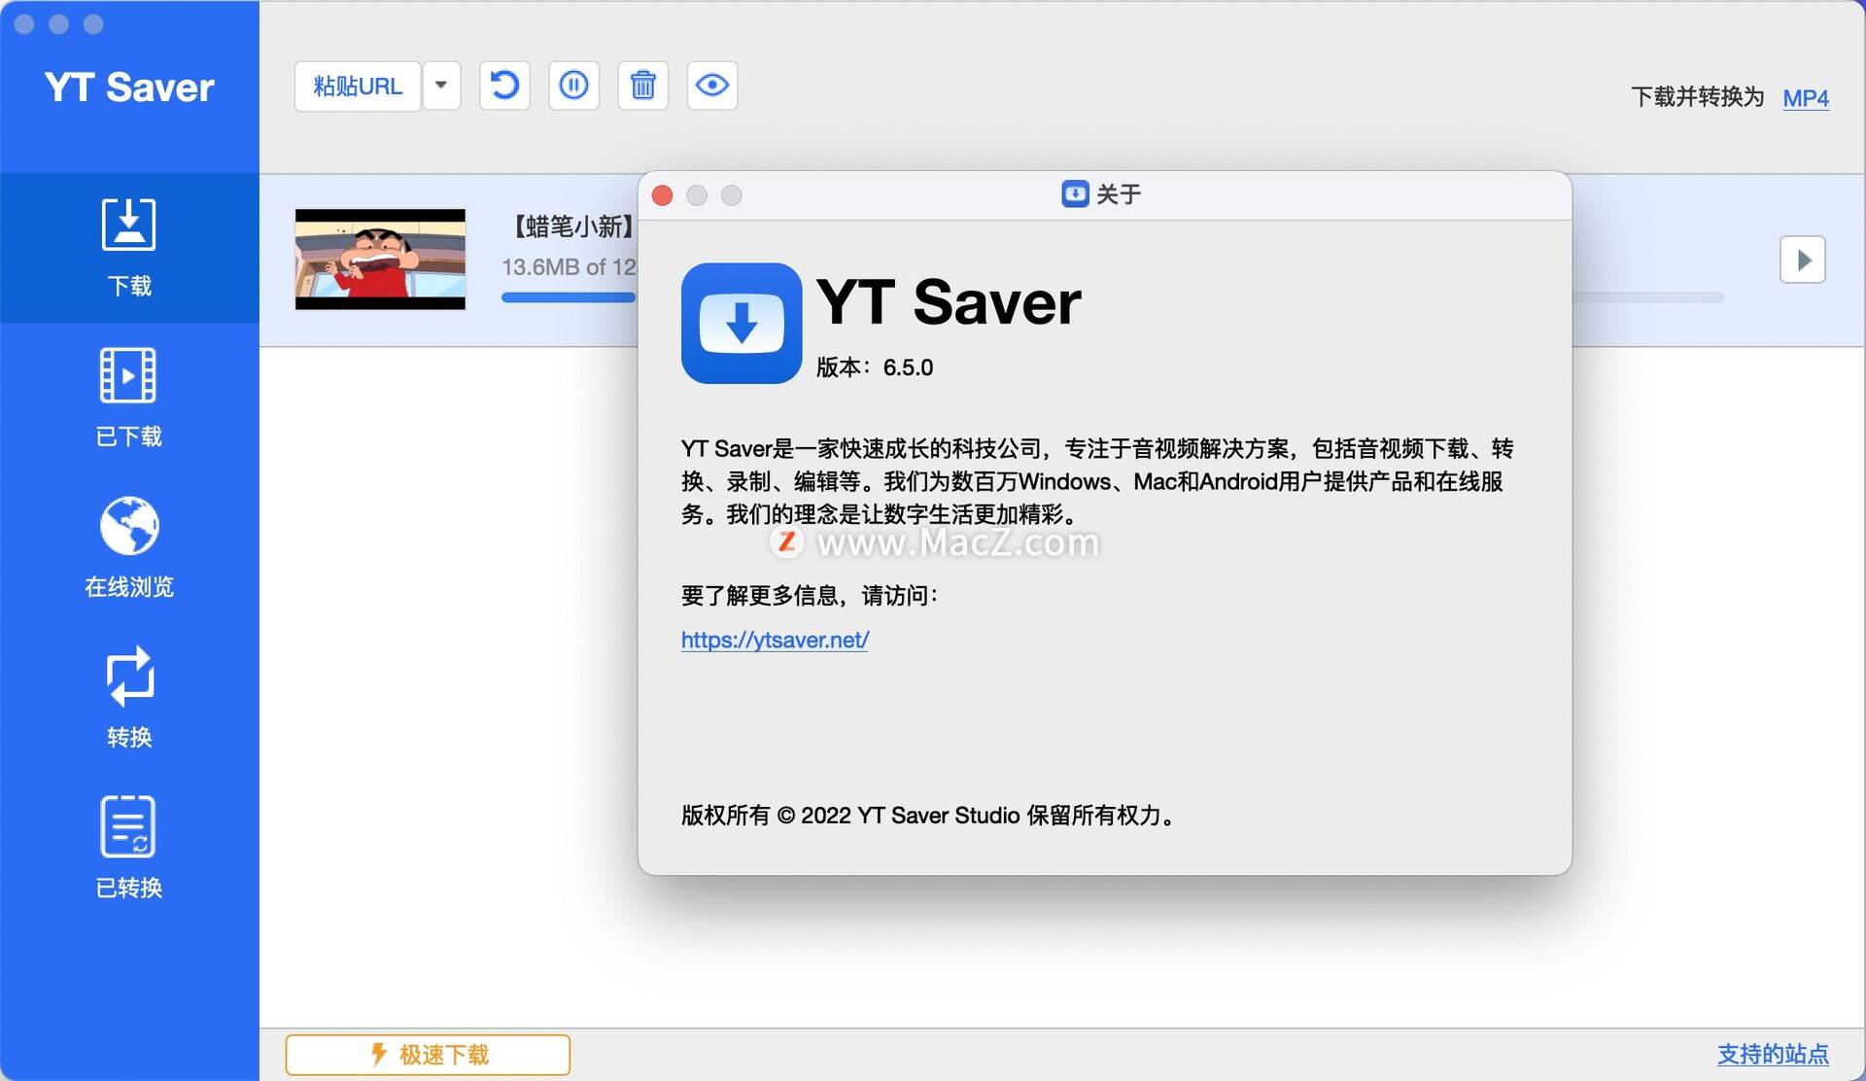Expand the 粘贴URL dropdown arrow
Image resolution: width=1866 pixels, height=1081 pixels.
click(x=441, y=87)
